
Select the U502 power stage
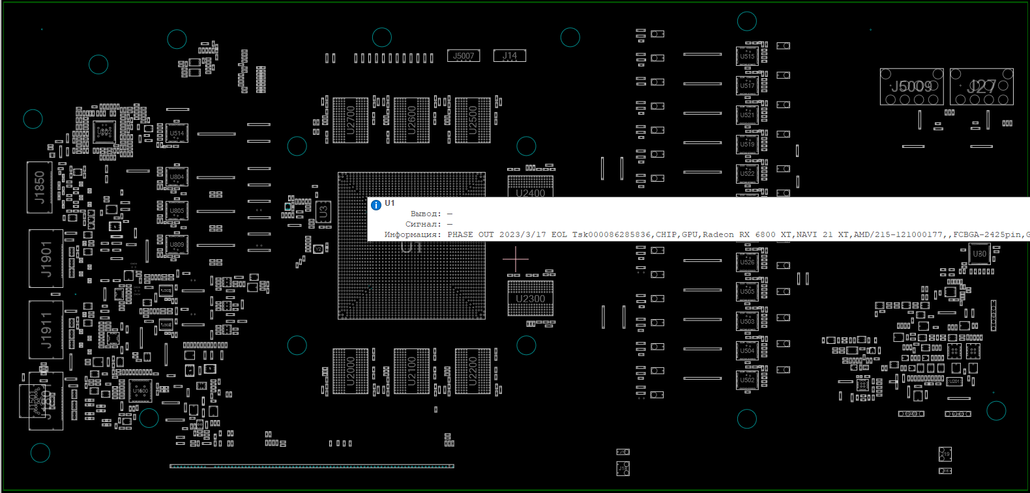click(x=747, y=380)
